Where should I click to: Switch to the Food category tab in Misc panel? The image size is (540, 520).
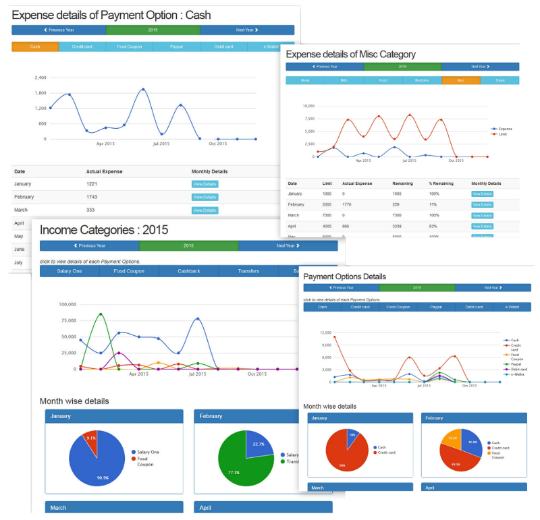tap(383, 80)
